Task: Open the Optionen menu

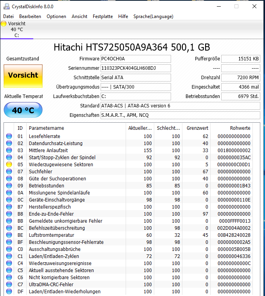Action: point(56,16)
